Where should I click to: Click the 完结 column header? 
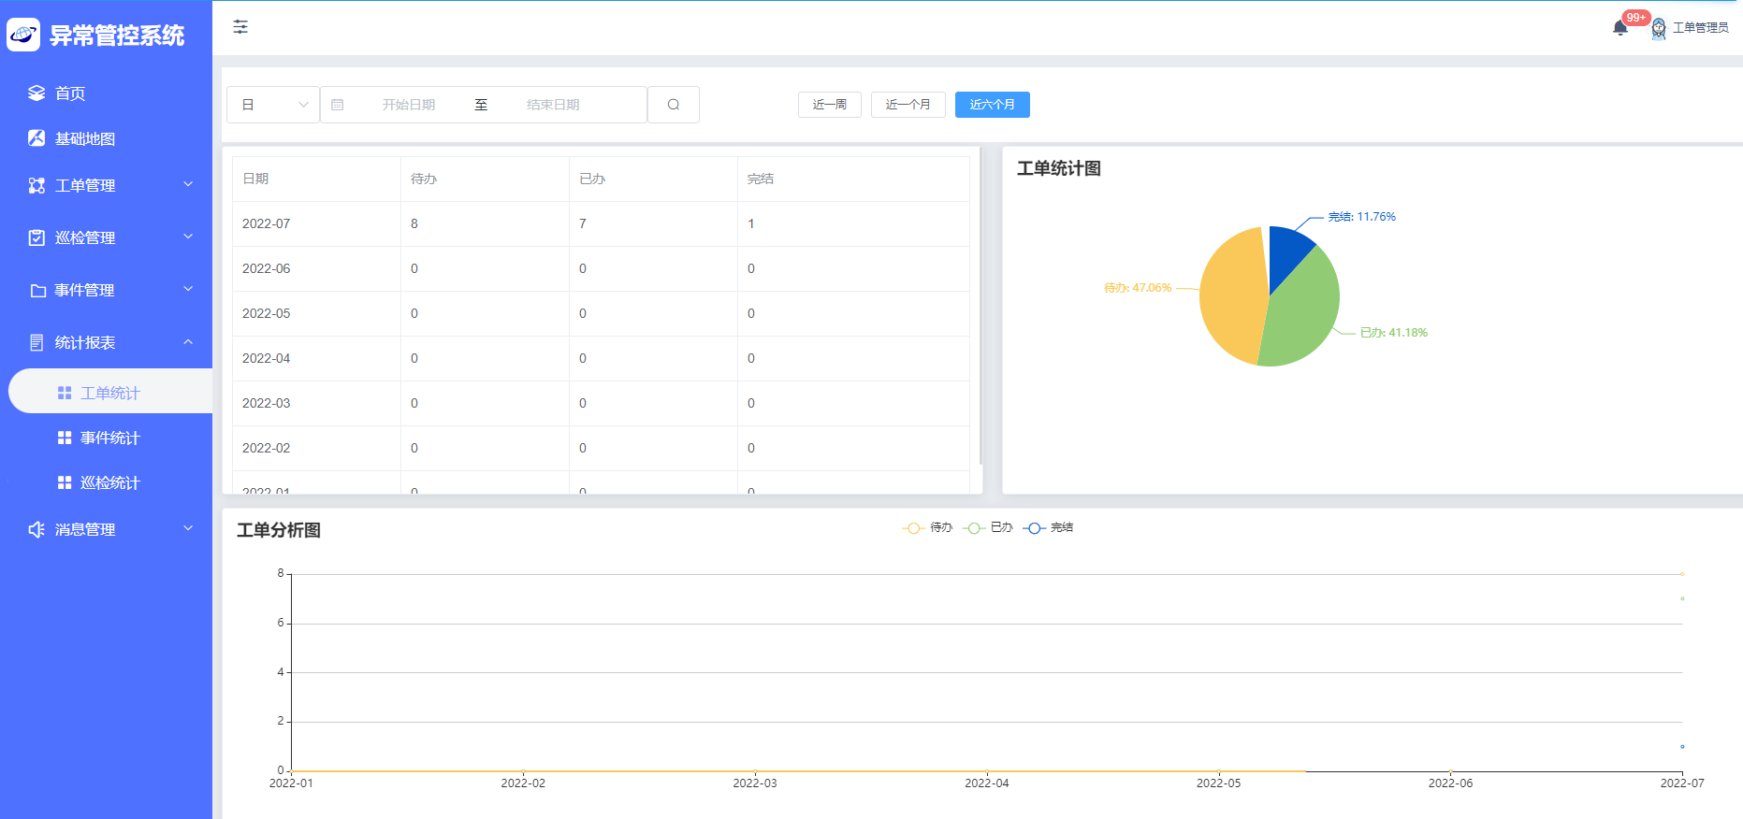(853, 179)
